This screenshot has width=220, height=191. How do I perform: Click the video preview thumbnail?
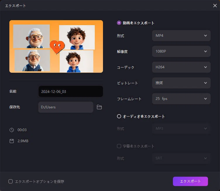(56, 46)
